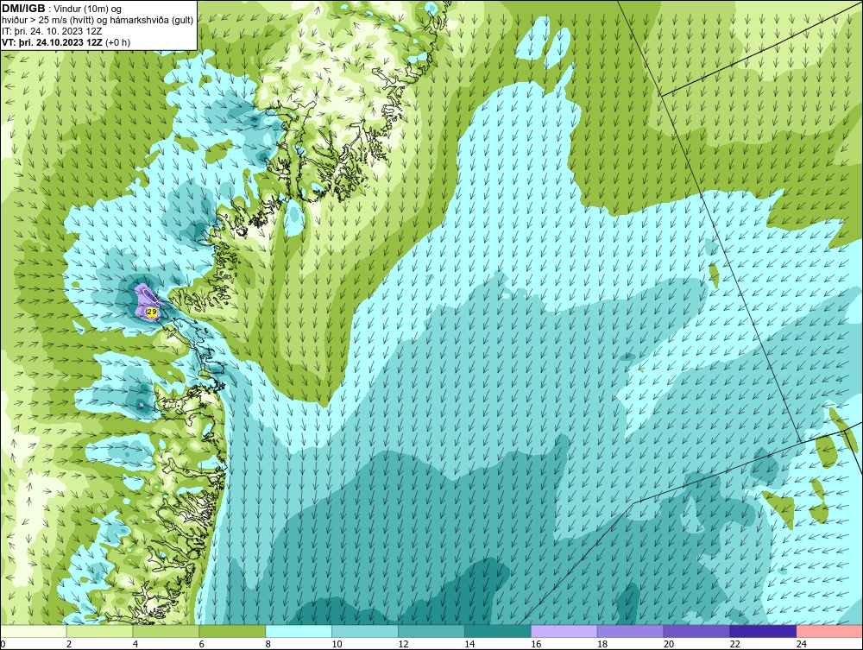Click the legend label 16
This screenshot has width=863, height=650.
(x=536, y=644)
